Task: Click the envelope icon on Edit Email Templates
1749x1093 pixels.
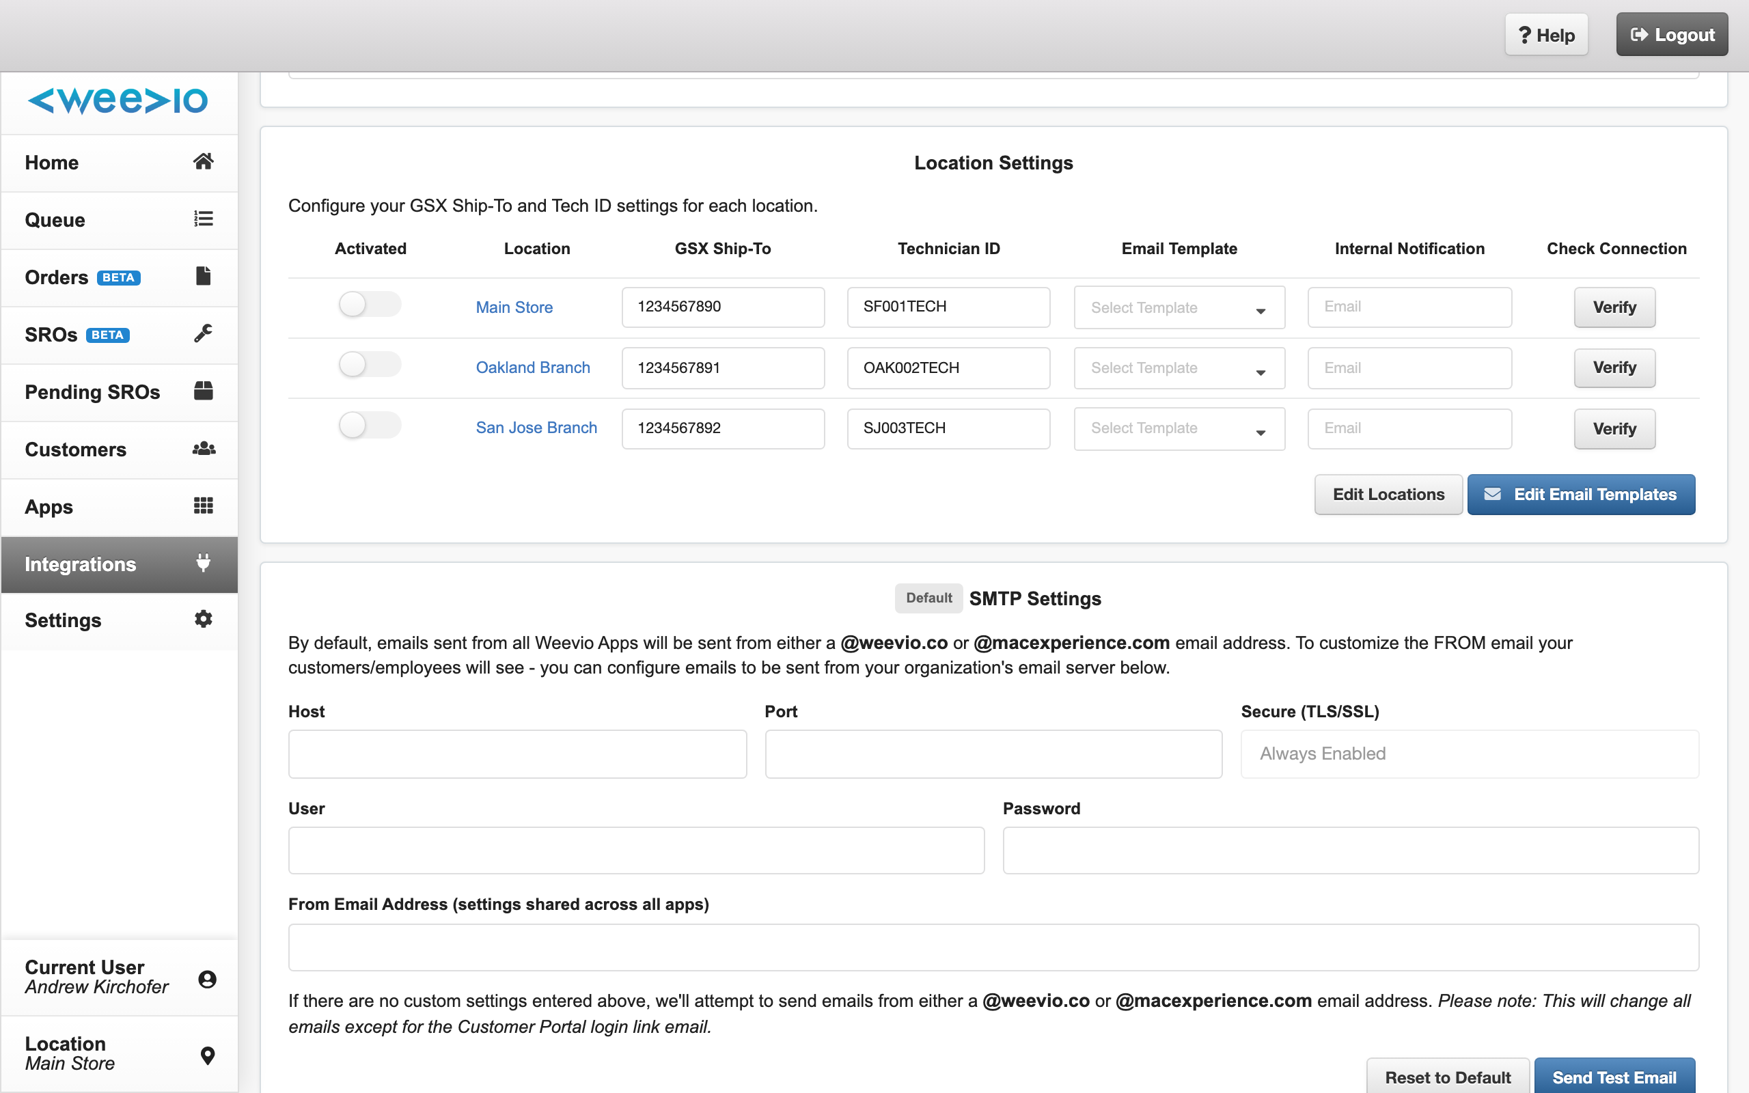Action: pos(1492,495)
